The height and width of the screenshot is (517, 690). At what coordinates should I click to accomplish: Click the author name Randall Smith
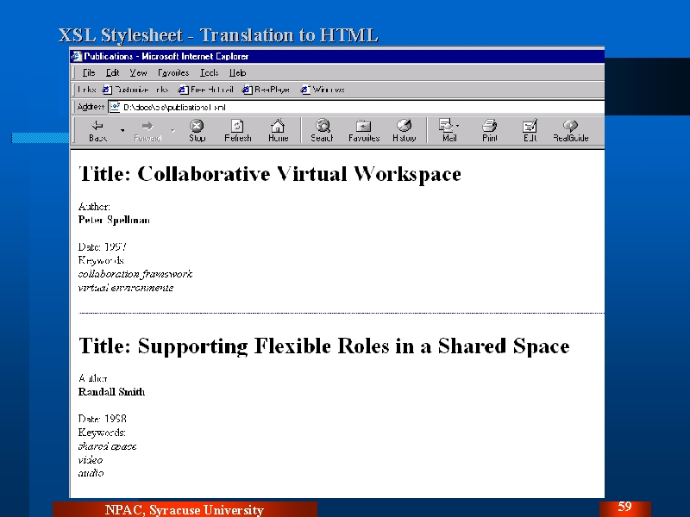click(111, 392)
